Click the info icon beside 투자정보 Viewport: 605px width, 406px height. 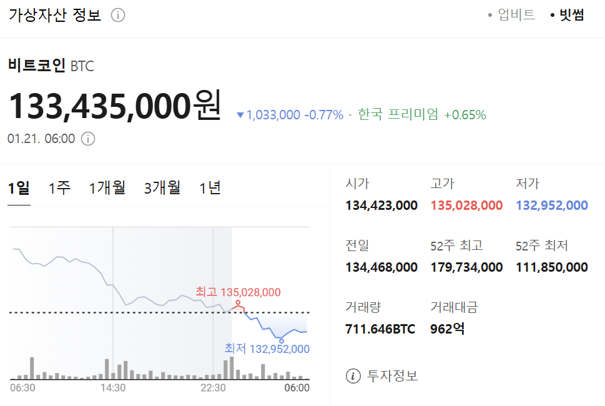click(353, 376)
